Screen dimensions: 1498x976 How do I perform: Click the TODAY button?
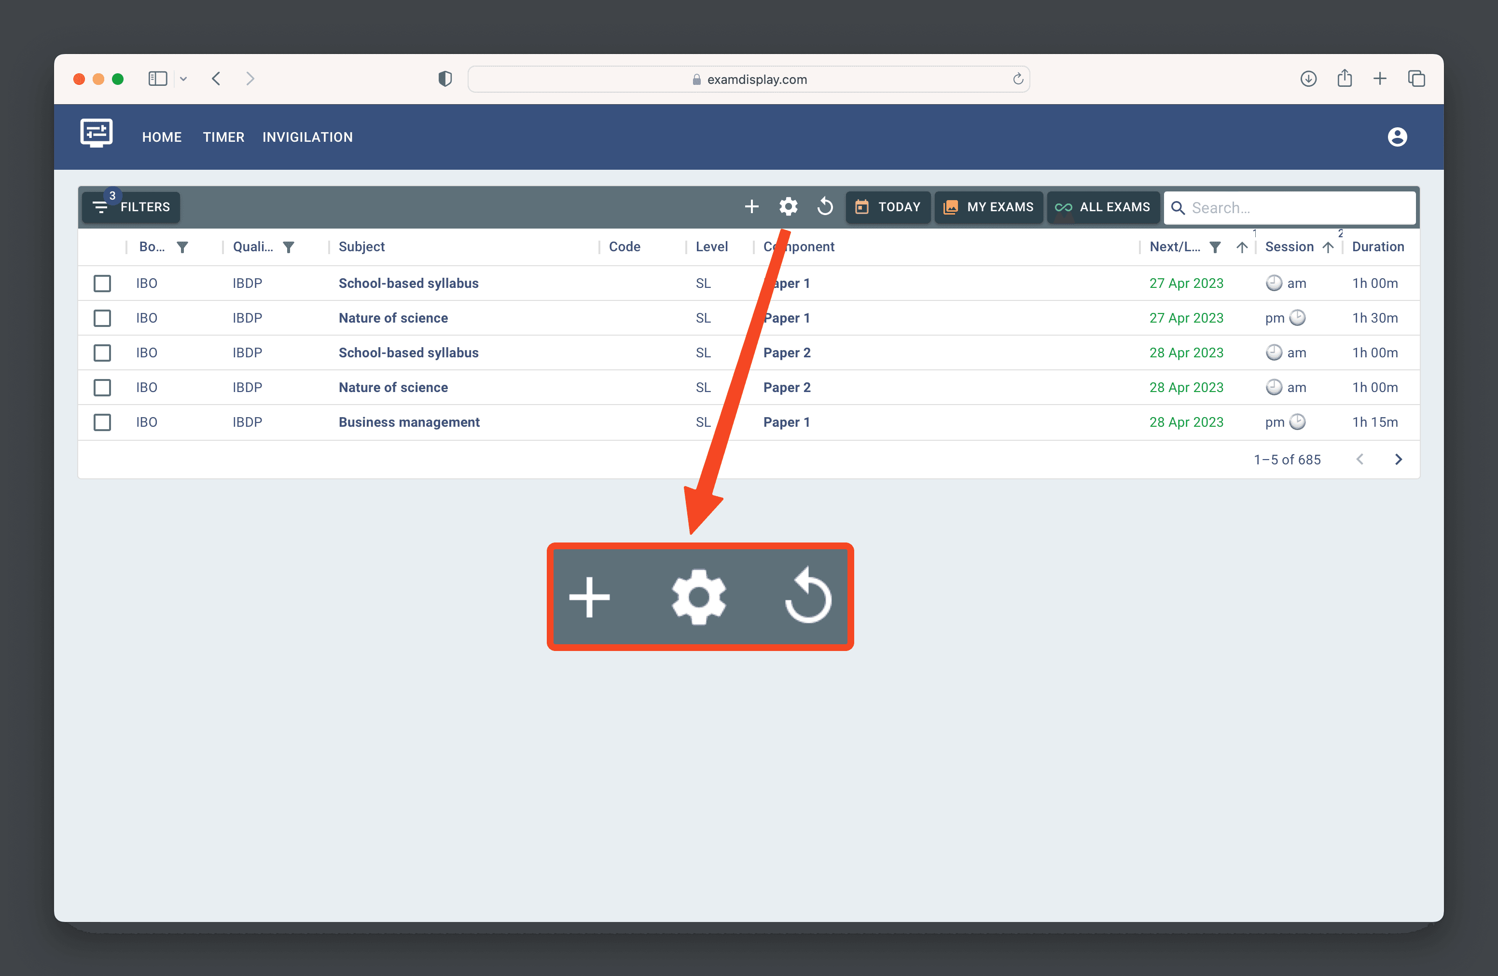coord(888,207)
